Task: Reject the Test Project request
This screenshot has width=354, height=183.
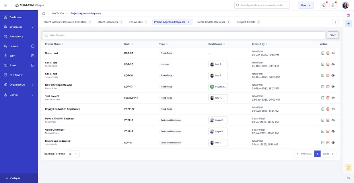Action: click(328, 98)
